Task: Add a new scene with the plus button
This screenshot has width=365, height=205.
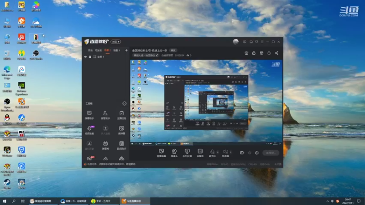Action: pos(126,50)
